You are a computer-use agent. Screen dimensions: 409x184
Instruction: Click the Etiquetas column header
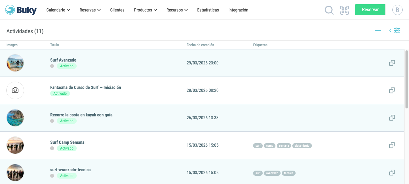[x=260, y=45]
